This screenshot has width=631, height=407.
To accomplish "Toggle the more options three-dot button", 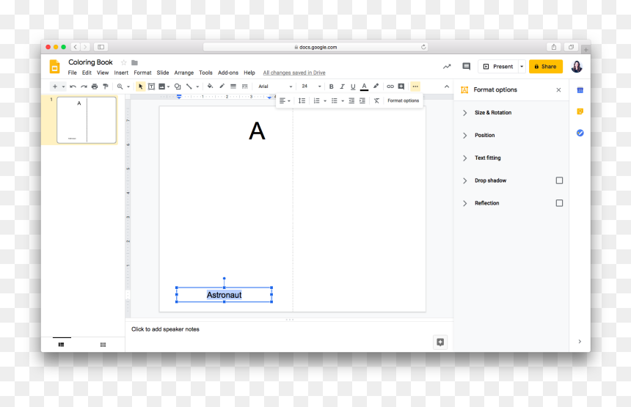I will [x=415, y=87].
